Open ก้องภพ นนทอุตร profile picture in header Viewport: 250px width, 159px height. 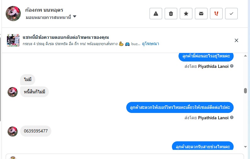click(13, 13)
